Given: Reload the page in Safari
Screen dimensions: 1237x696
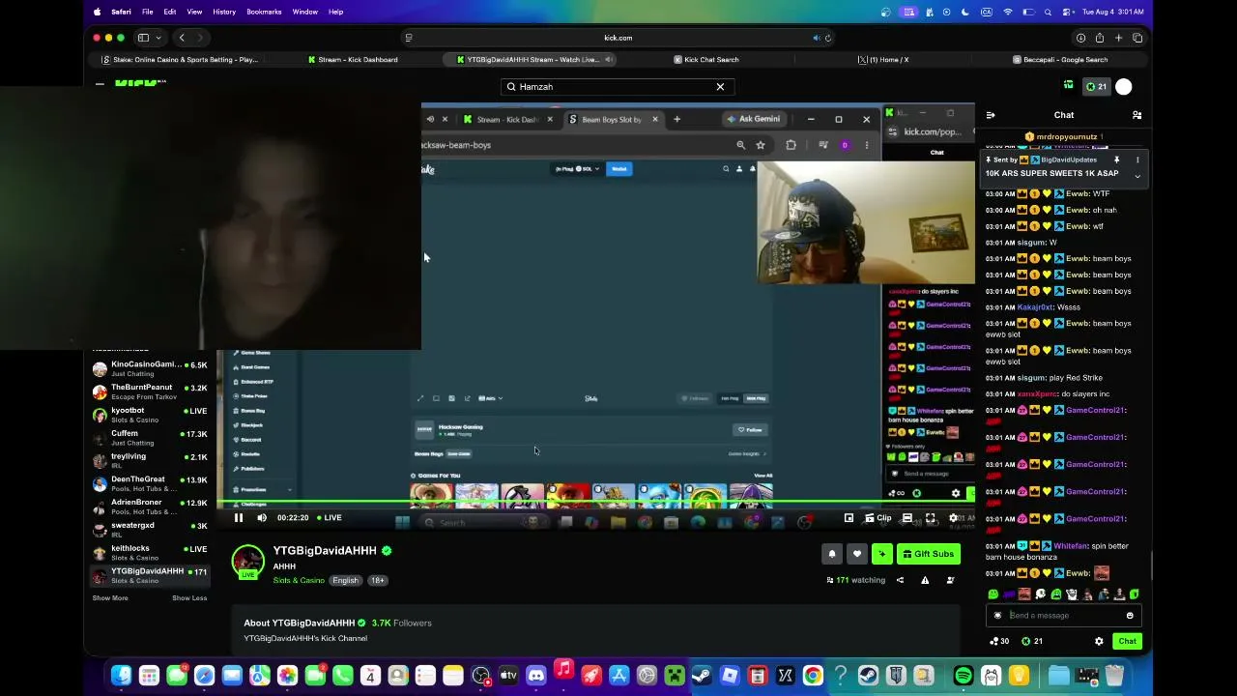Looking at the screenshot, I should (827, 38).
